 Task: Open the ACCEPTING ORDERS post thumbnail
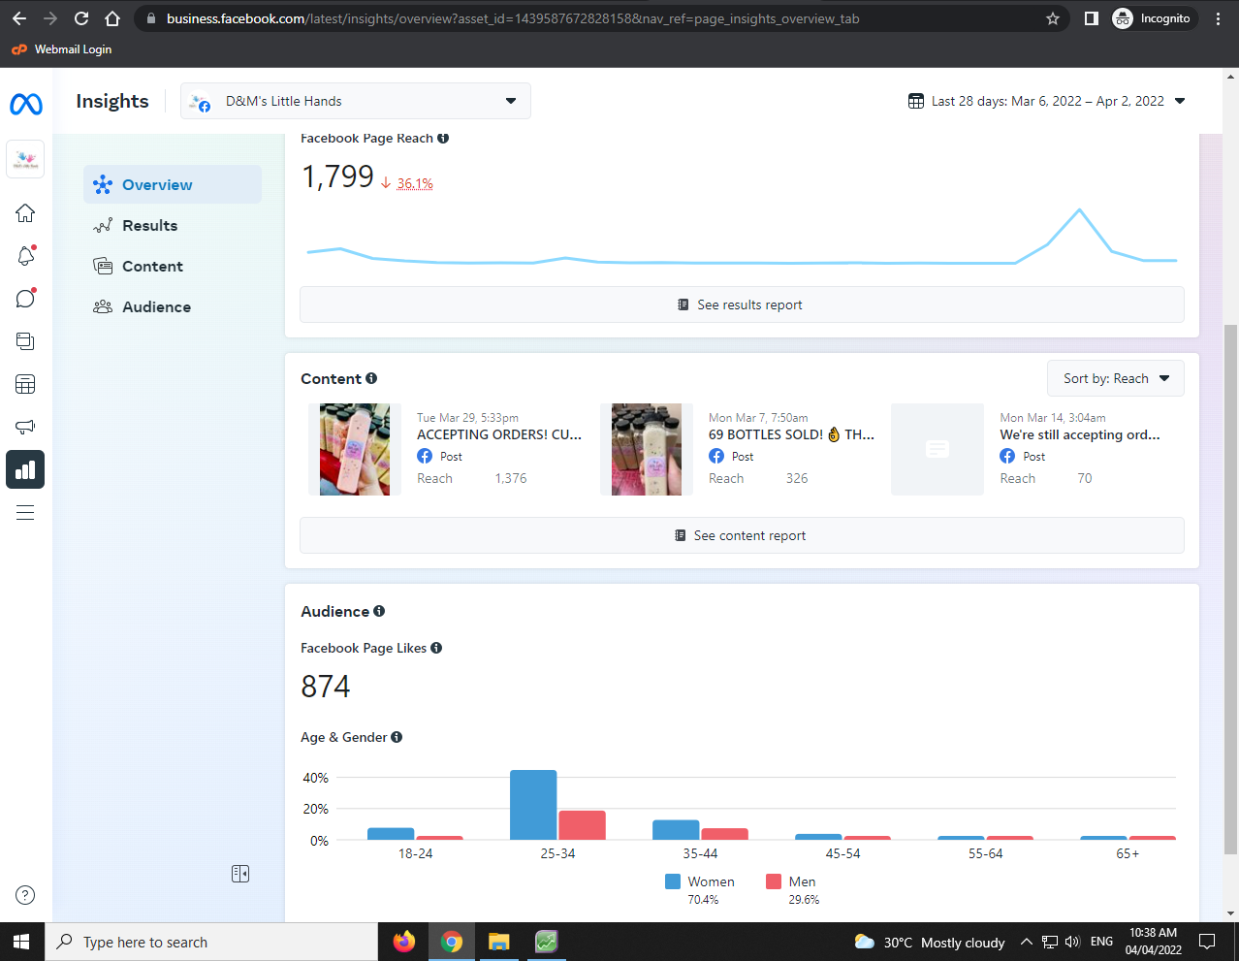point(355,450)
